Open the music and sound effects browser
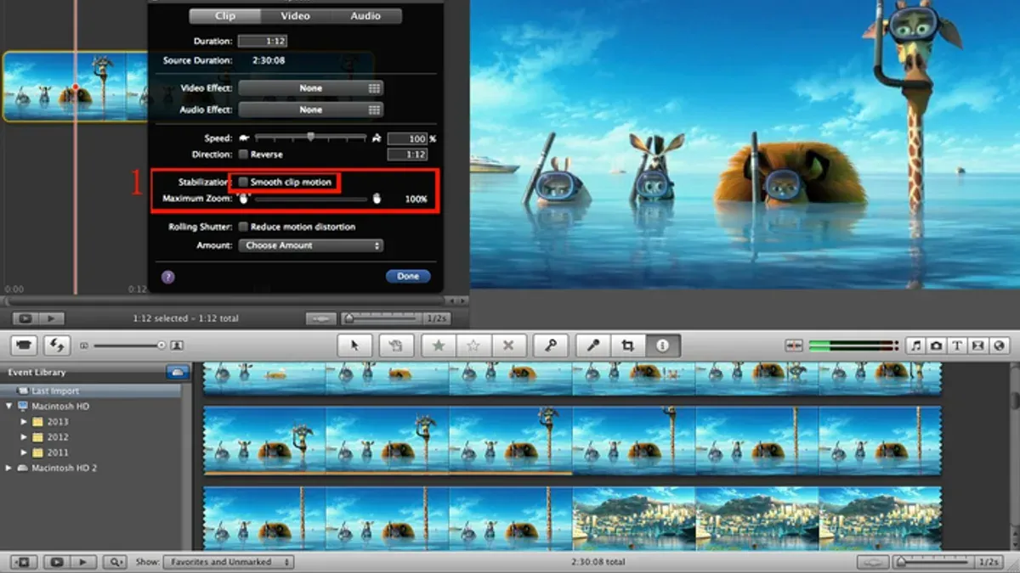Image resolution: width=1020 pixels, height=573 pixels. coord(916,345)
